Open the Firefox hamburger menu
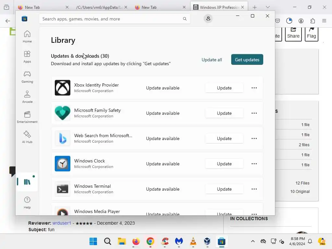The image size is (332, 249). point(324,21)
